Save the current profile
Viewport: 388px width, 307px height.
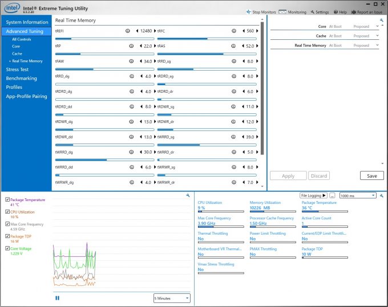(372, 176)
